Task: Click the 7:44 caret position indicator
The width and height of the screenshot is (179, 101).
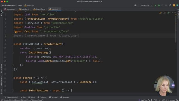Action: pyautogui.click(x=155, y=100)
